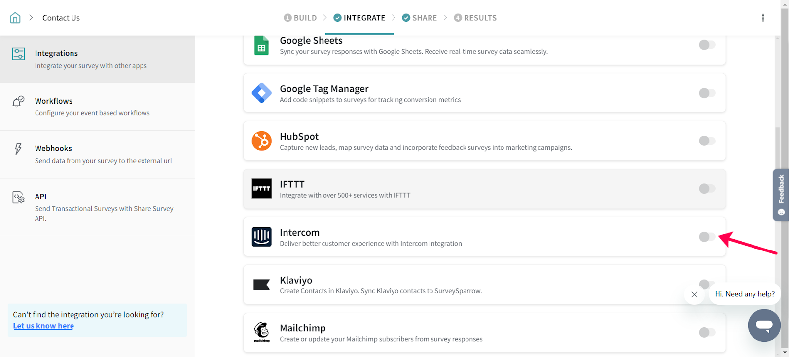Open the Feedback side tab
The image size is (789, 357).
coord(781,194)
